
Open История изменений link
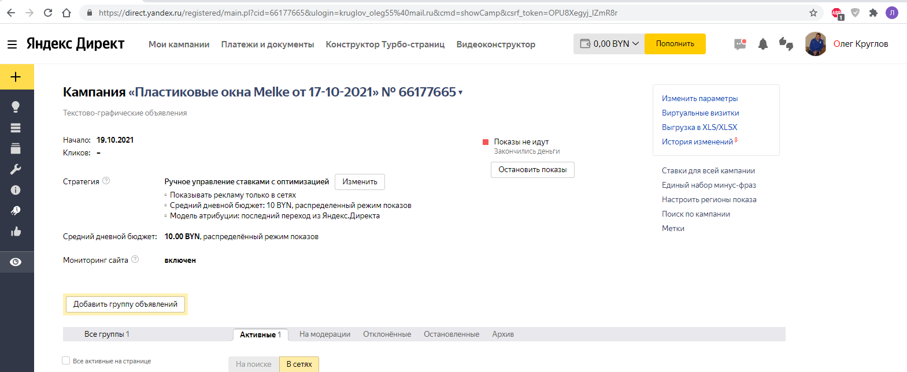pos(697,142)
